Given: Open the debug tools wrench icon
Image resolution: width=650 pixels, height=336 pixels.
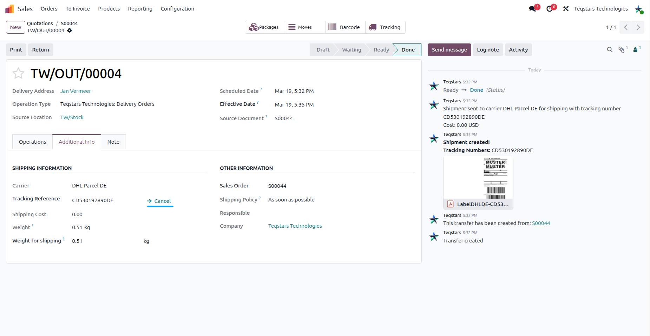Looking at the screenshot, I should pyautogui.click(x=566, y=9).
